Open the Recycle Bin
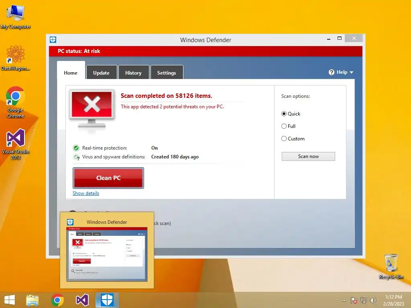The width and height of the screenshot is (411, 308). 391,266
